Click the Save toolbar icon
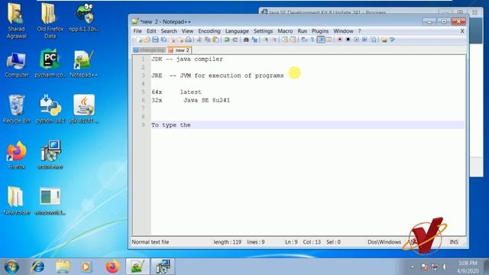This screenshot has width=489, height=275. click(155, 40)
